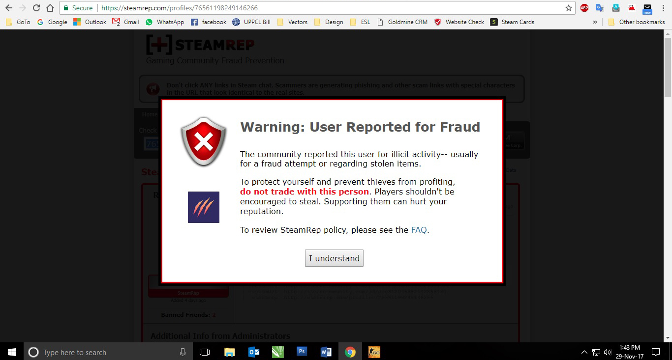672x360 pixels.
Task: Open the Windows Start menu
Action: pyautogui.click(x=12, y=352)
